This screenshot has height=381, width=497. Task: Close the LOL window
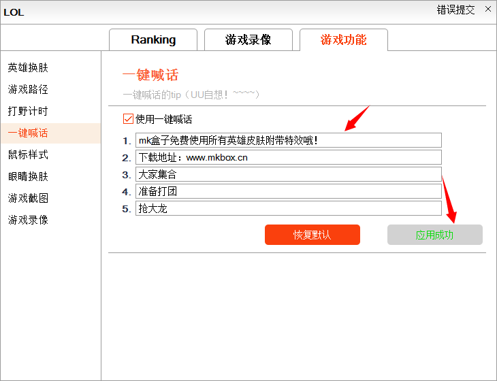[x=487, y=10]
